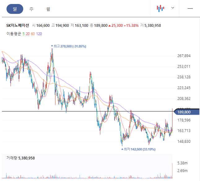Click the candlestick chart type icon
This screenshot has height=181, width=200.
tap(160, 8)
